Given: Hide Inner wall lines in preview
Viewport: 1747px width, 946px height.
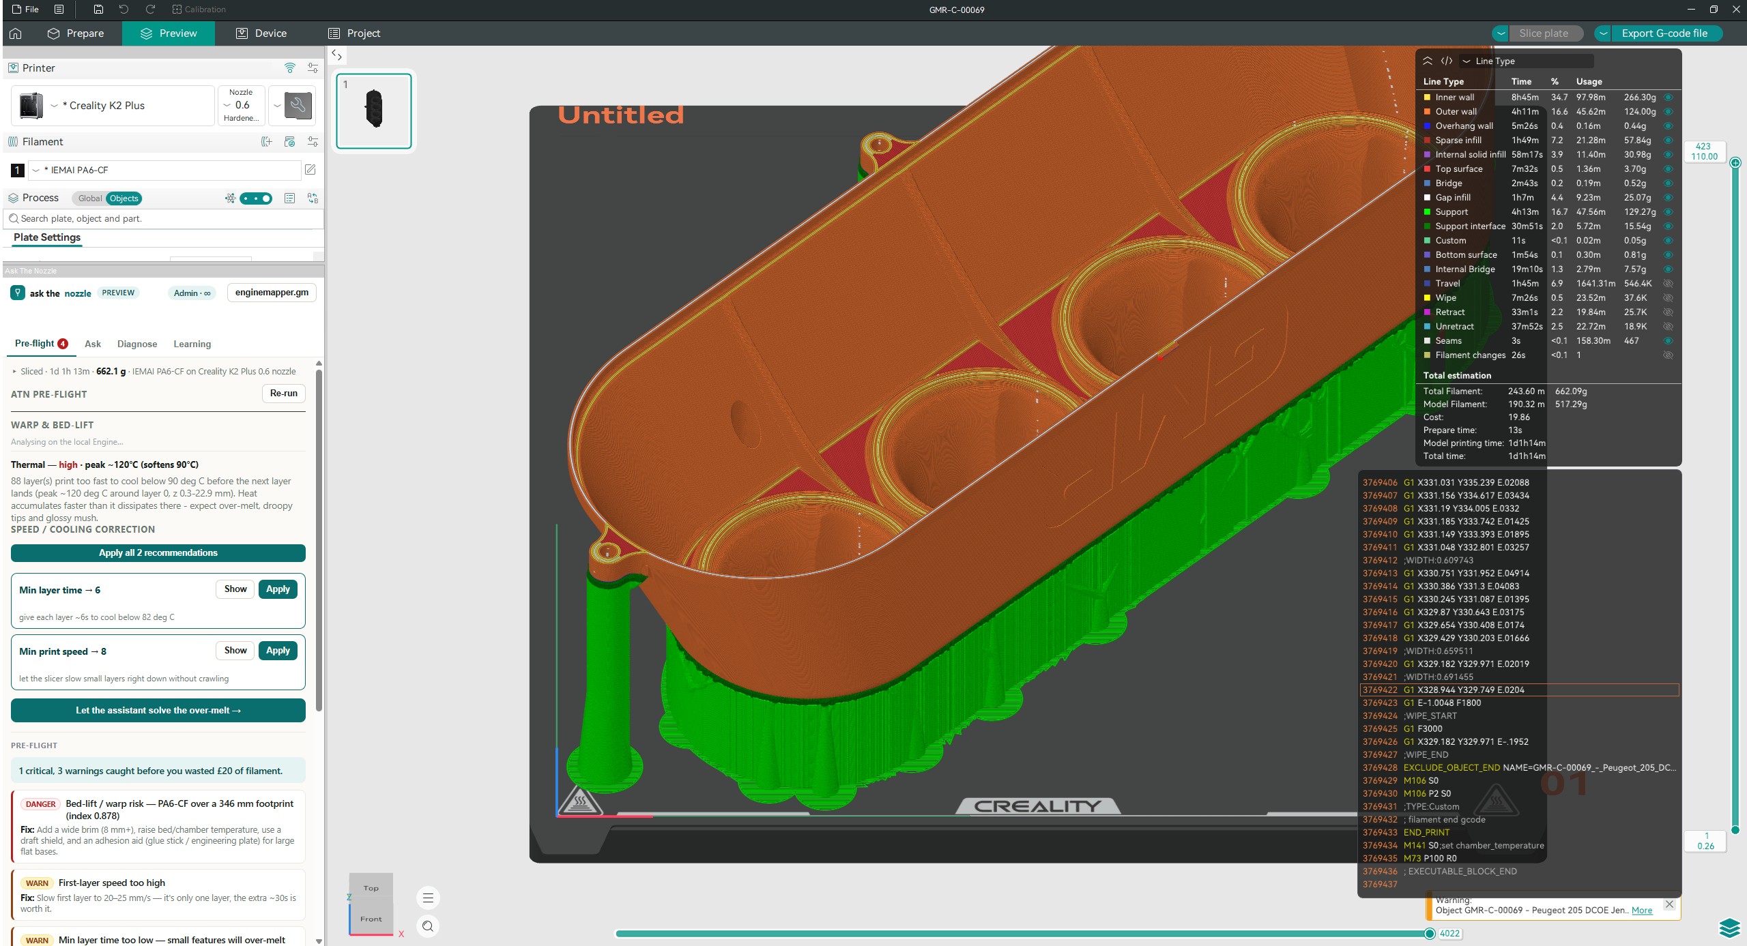Looking at the screenshot, I should pos(1668,98).
